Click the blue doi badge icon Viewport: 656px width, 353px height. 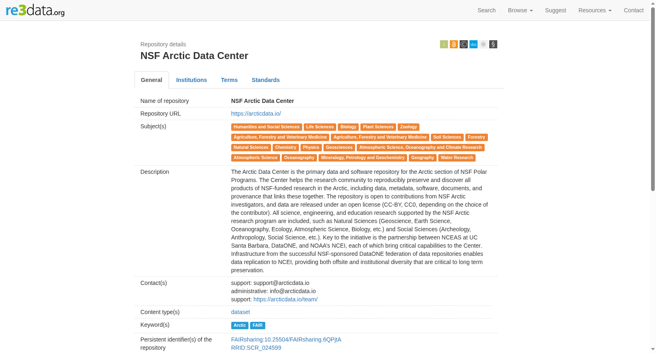(473, 44)
